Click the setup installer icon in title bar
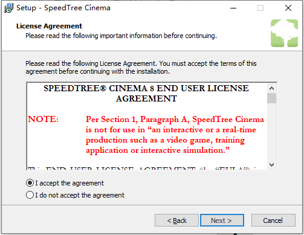The image size is (304, 235). tap(8, 8)
